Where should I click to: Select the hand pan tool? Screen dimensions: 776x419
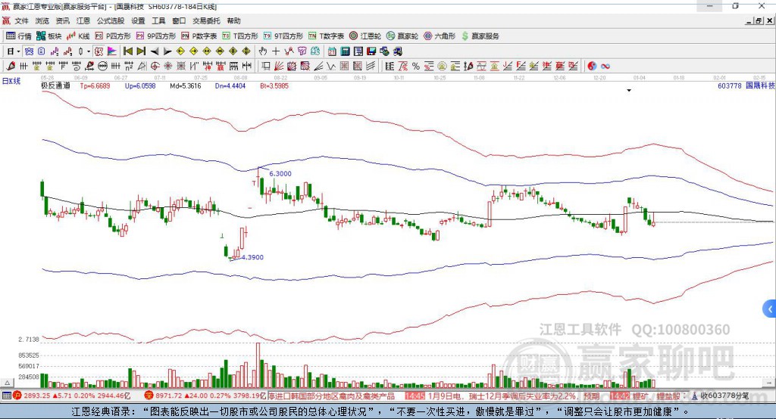pos(263,51)
